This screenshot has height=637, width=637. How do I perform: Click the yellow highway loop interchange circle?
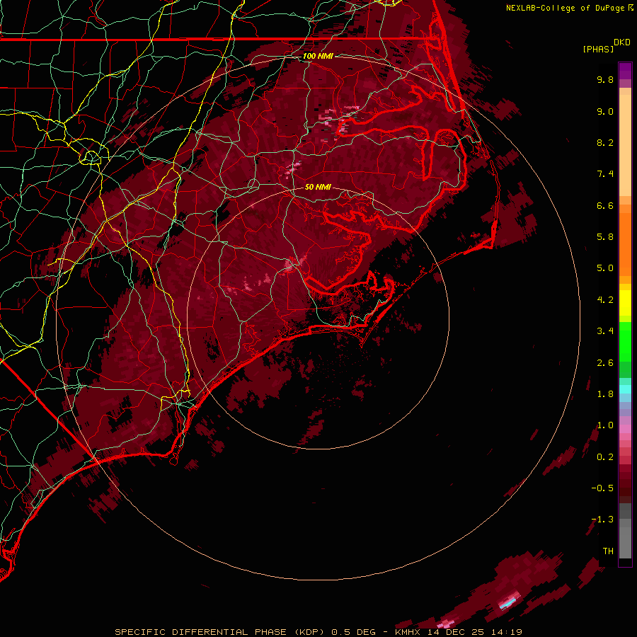click(x=91, y=156)
